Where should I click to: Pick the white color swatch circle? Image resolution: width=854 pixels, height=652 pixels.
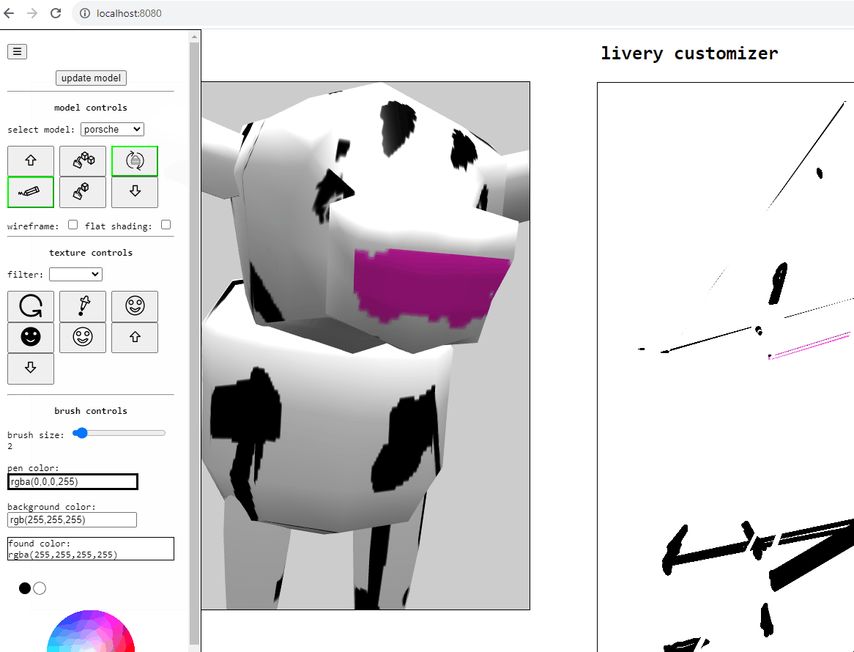coord(40,588)
